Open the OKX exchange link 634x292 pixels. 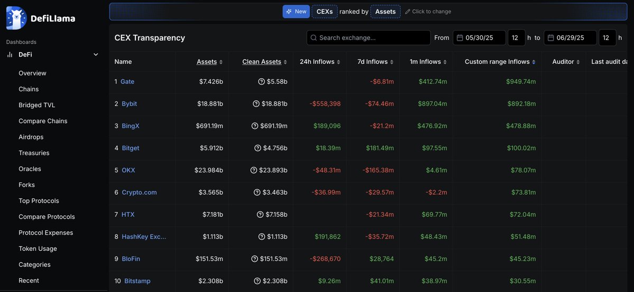[x=128, y=171]
